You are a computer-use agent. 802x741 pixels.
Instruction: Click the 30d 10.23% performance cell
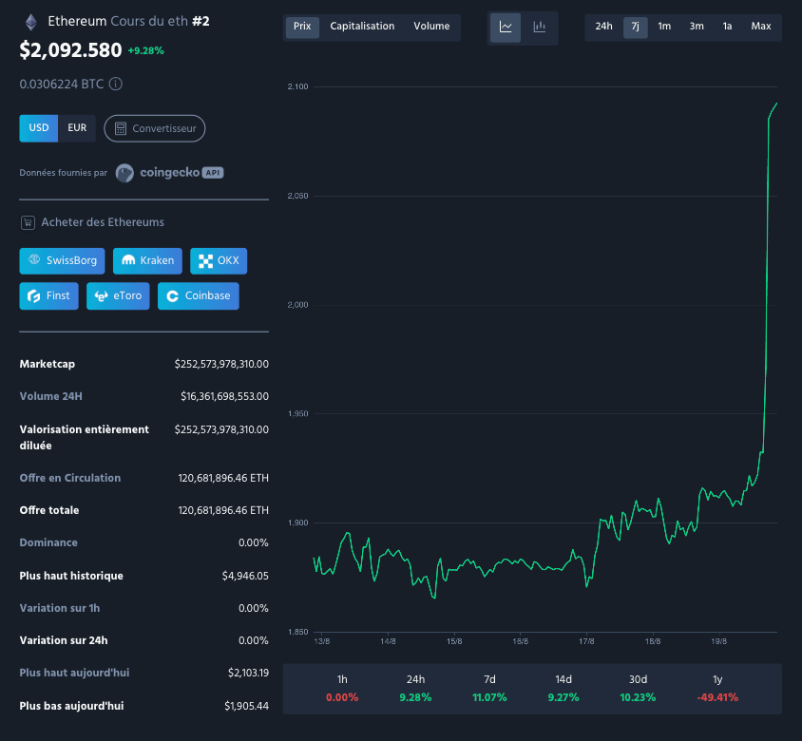[x=638, y=689]
